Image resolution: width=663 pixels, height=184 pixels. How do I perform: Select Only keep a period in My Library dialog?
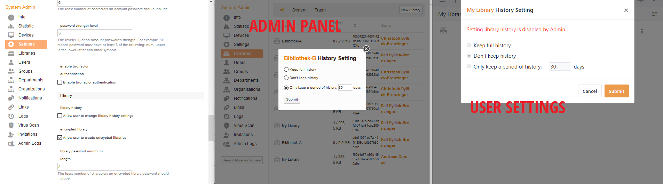pyautogui.click(x=469, y=66)
